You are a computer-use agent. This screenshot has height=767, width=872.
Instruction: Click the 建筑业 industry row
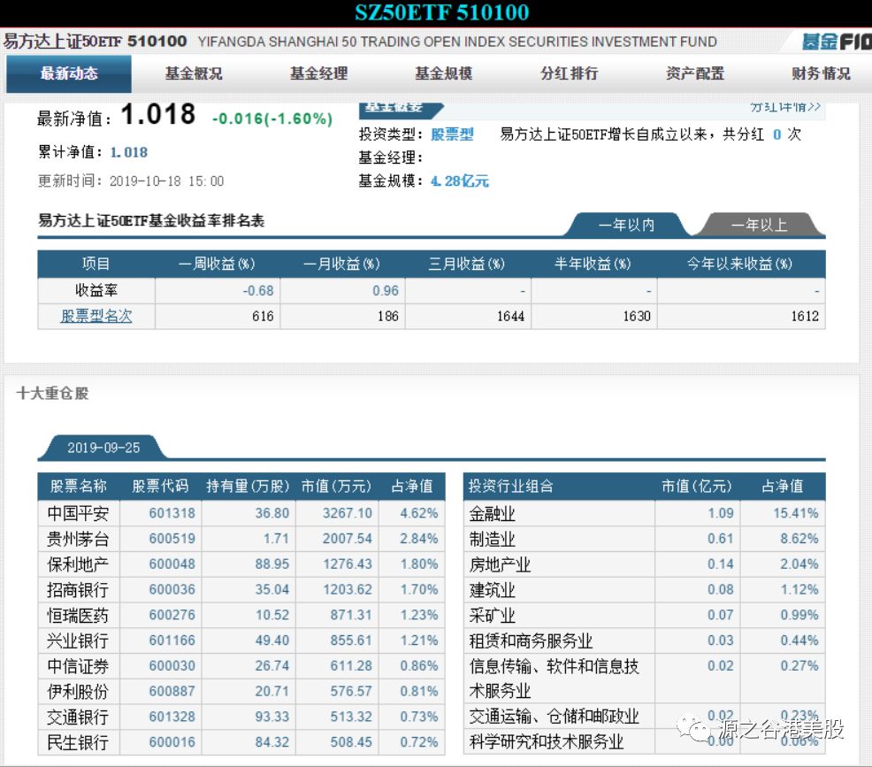click(644, 589)
